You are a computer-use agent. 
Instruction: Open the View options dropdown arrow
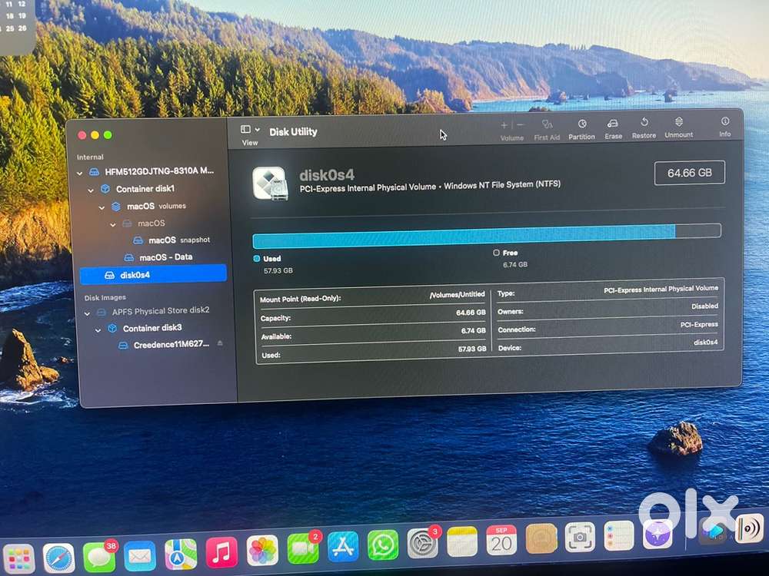pyautogui.click(x=257, y=129)
